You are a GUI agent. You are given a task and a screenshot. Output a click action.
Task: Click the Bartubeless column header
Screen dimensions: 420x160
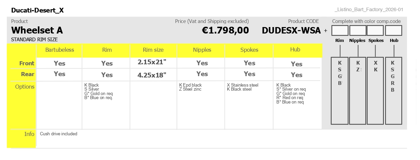coord(60,50)
